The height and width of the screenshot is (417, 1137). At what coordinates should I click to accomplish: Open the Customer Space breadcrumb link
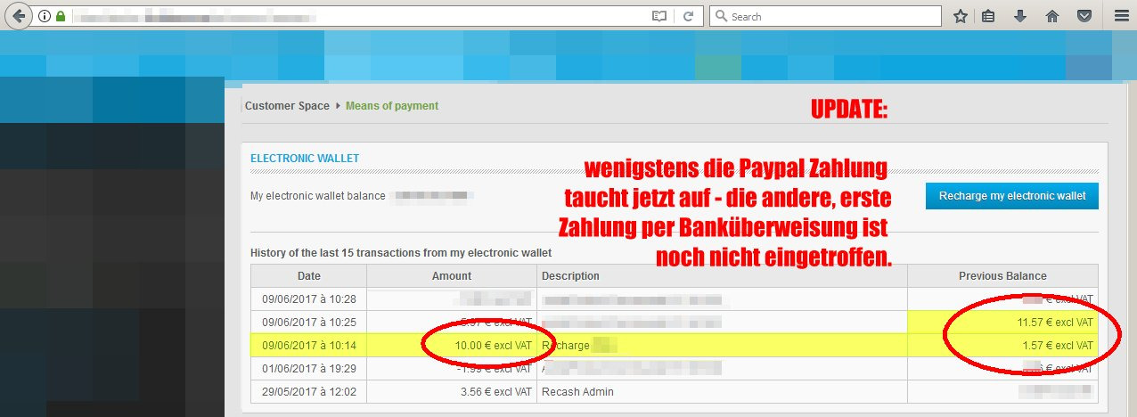287,106
